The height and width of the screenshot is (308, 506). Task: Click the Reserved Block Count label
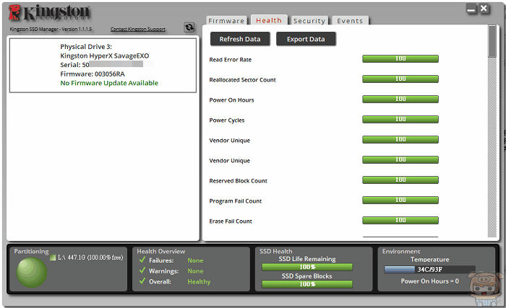coord(238,181)
